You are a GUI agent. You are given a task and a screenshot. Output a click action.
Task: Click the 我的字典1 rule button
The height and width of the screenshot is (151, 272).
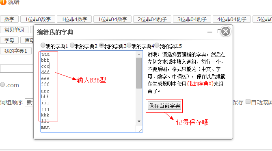pos(15,51)
